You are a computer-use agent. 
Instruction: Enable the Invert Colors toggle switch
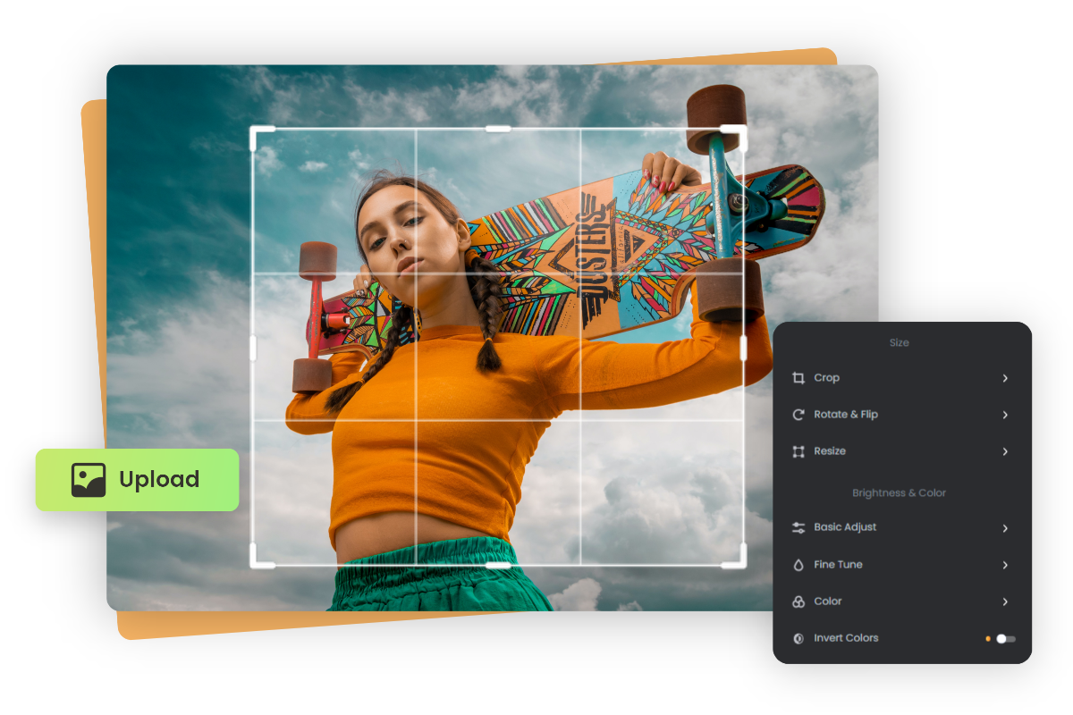1005,638
